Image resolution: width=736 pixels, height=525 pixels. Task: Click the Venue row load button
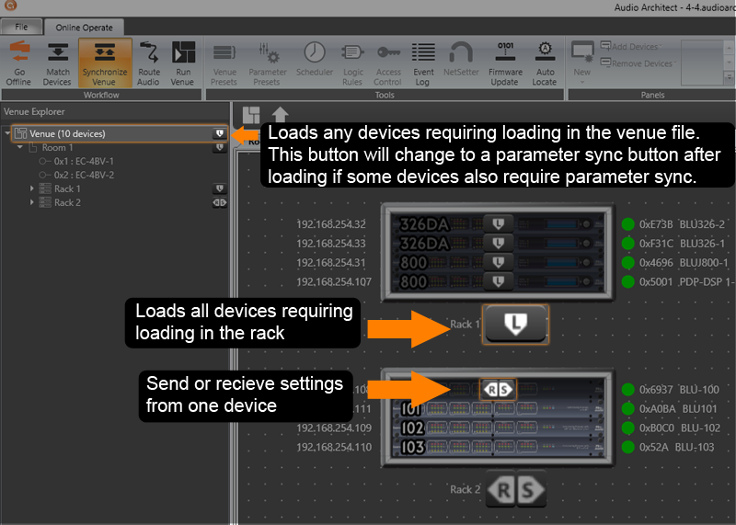pyautogui.click(x=220, y=133)
